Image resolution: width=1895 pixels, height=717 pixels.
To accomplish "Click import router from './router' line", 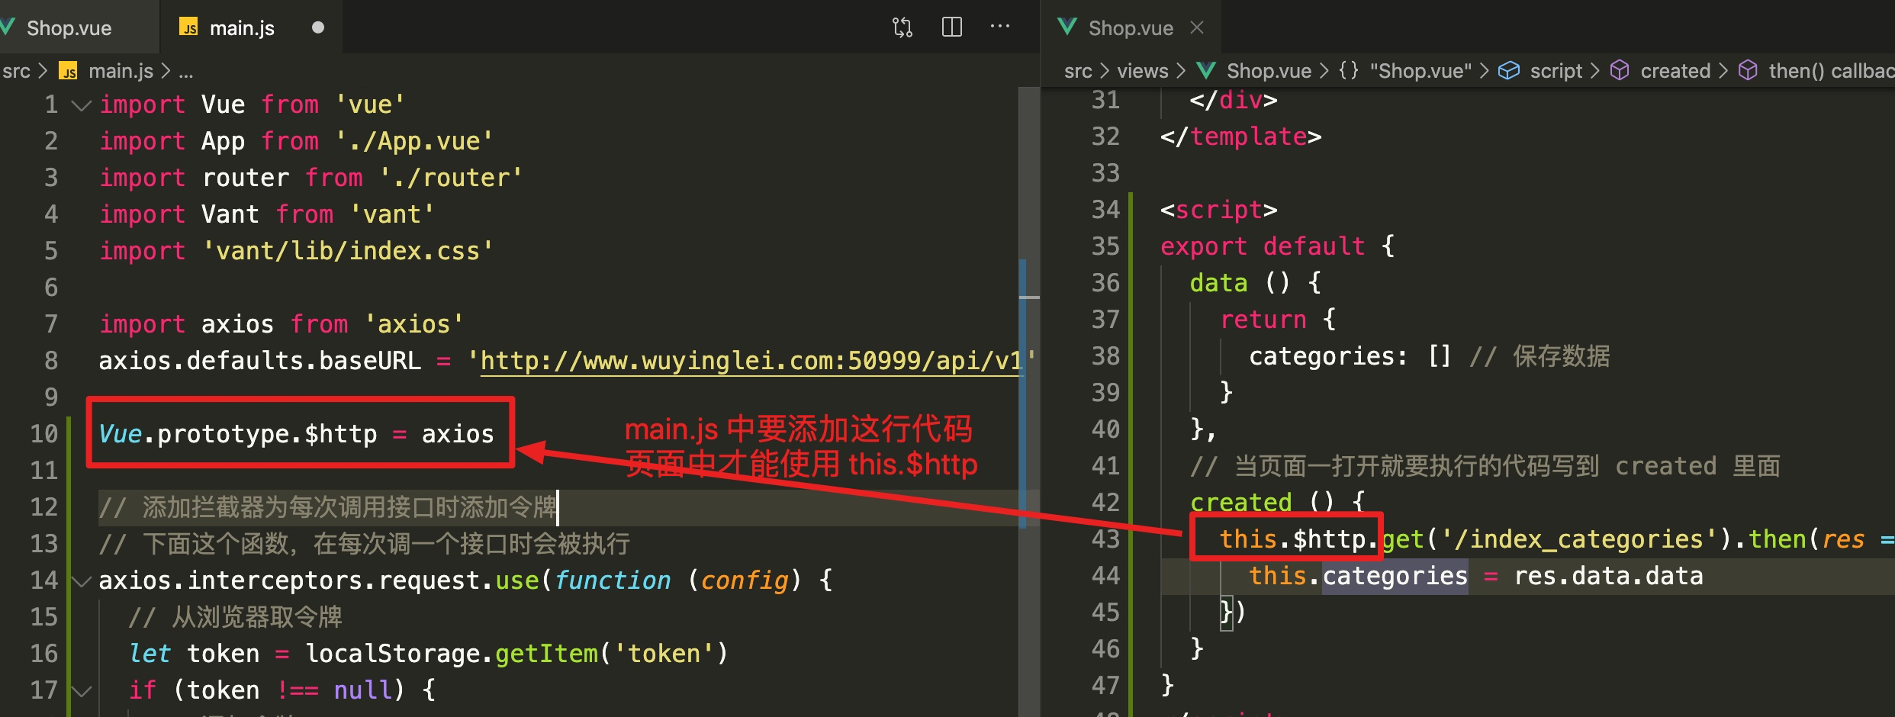I will tap(311, 178).
